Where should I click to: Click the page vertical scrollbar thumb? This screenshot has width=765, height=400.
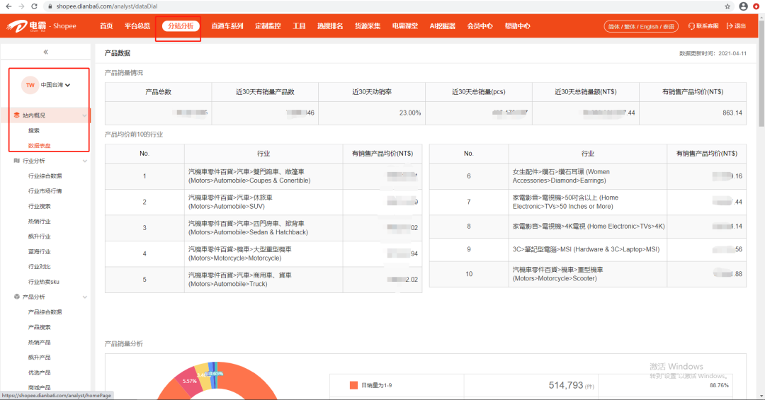761,73
